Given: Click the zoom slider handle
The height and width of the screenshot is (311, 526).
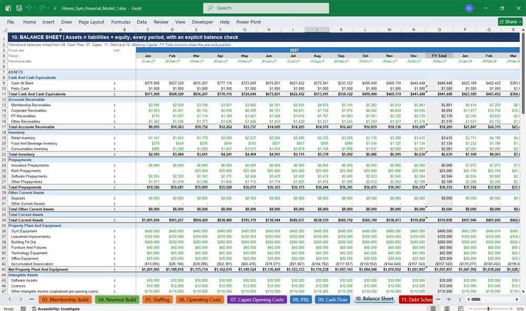Looking at the screenshot, I should [489, 308].
